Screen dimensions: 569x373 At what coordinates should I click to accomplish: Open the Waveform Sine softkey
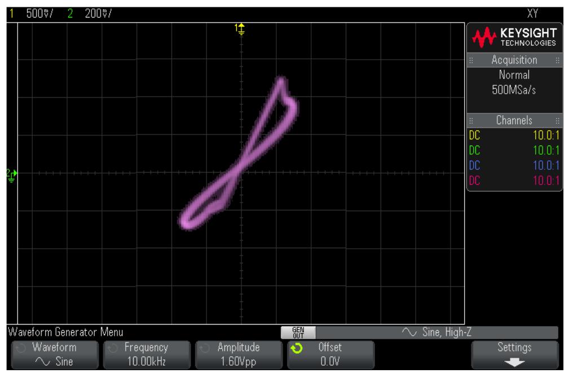55,354
